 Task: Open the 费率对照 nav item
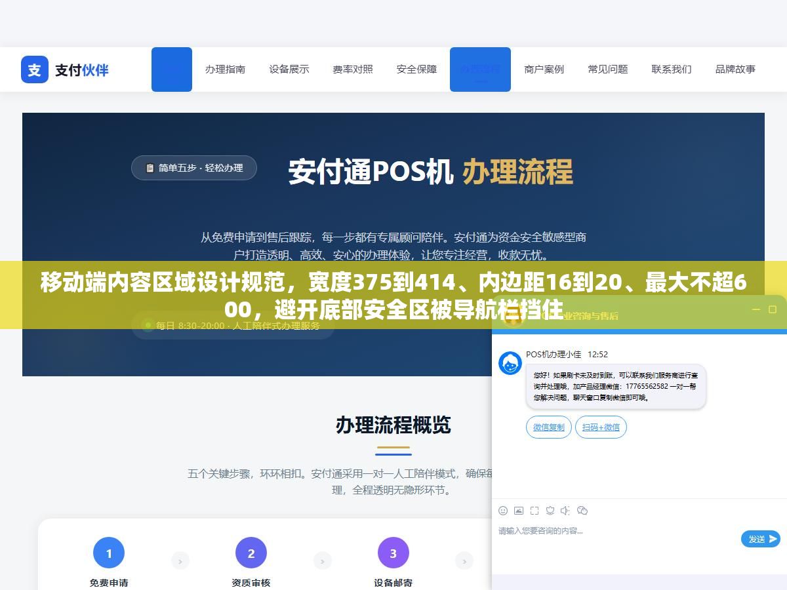click(x=352, y=69)
